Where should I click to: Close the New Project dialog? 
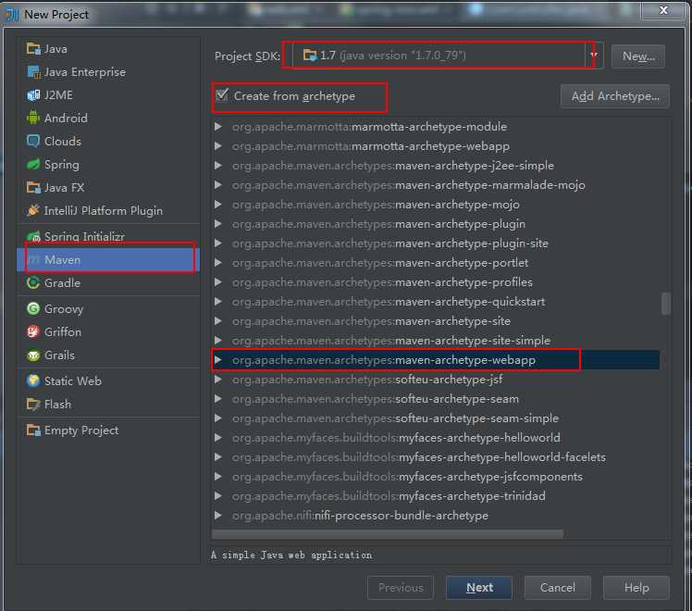click(663, 10)
